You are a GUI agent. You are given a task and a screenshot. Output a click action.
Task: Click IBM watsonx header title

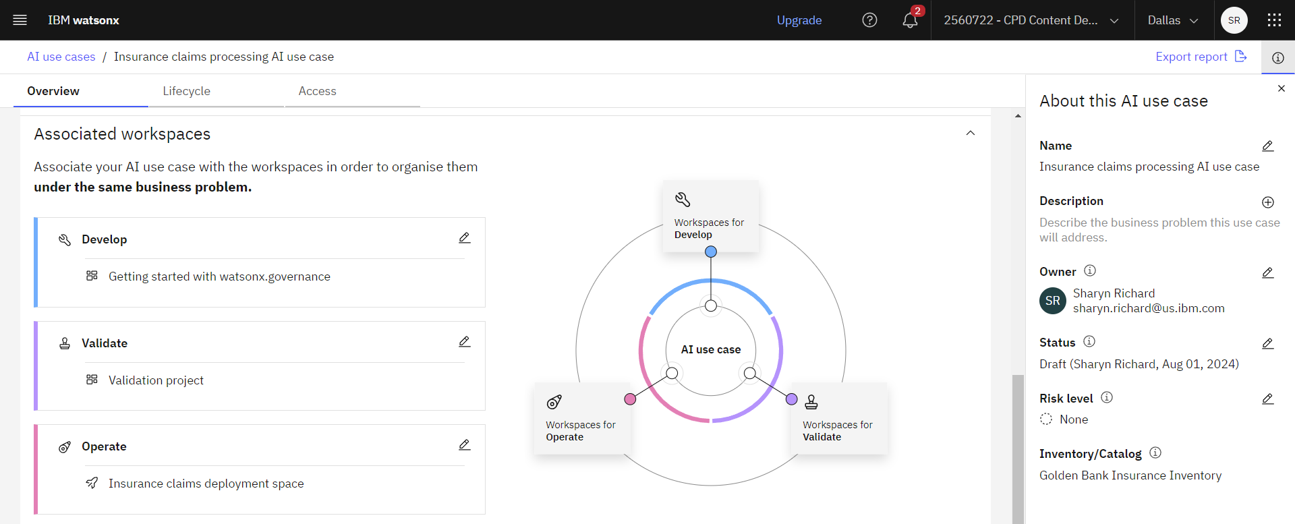pos(84,20)
